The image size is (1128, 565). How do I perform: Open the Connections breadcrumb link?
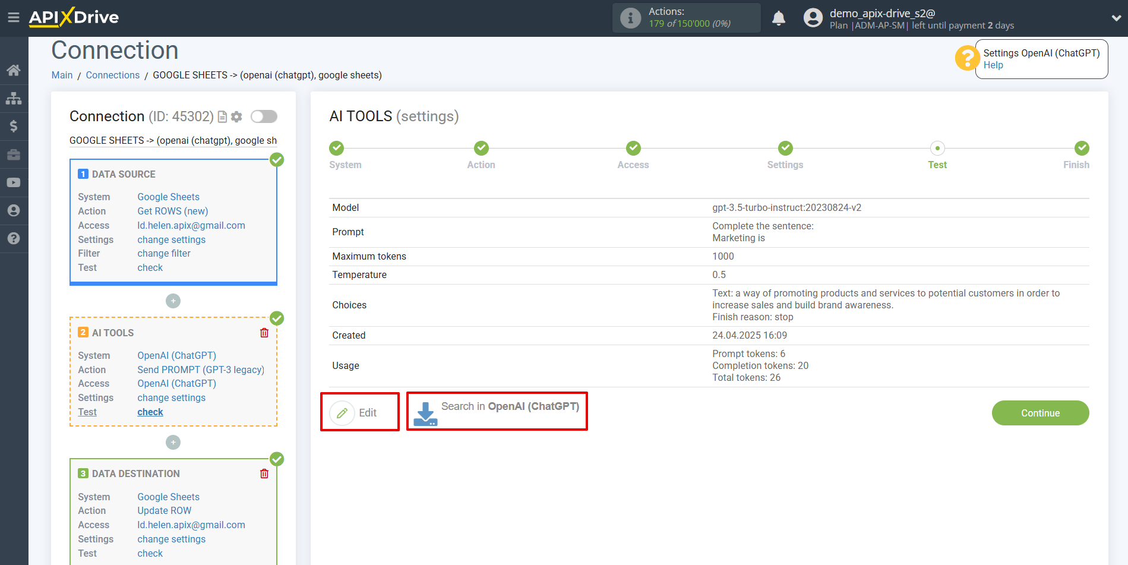tap(113, 75)
